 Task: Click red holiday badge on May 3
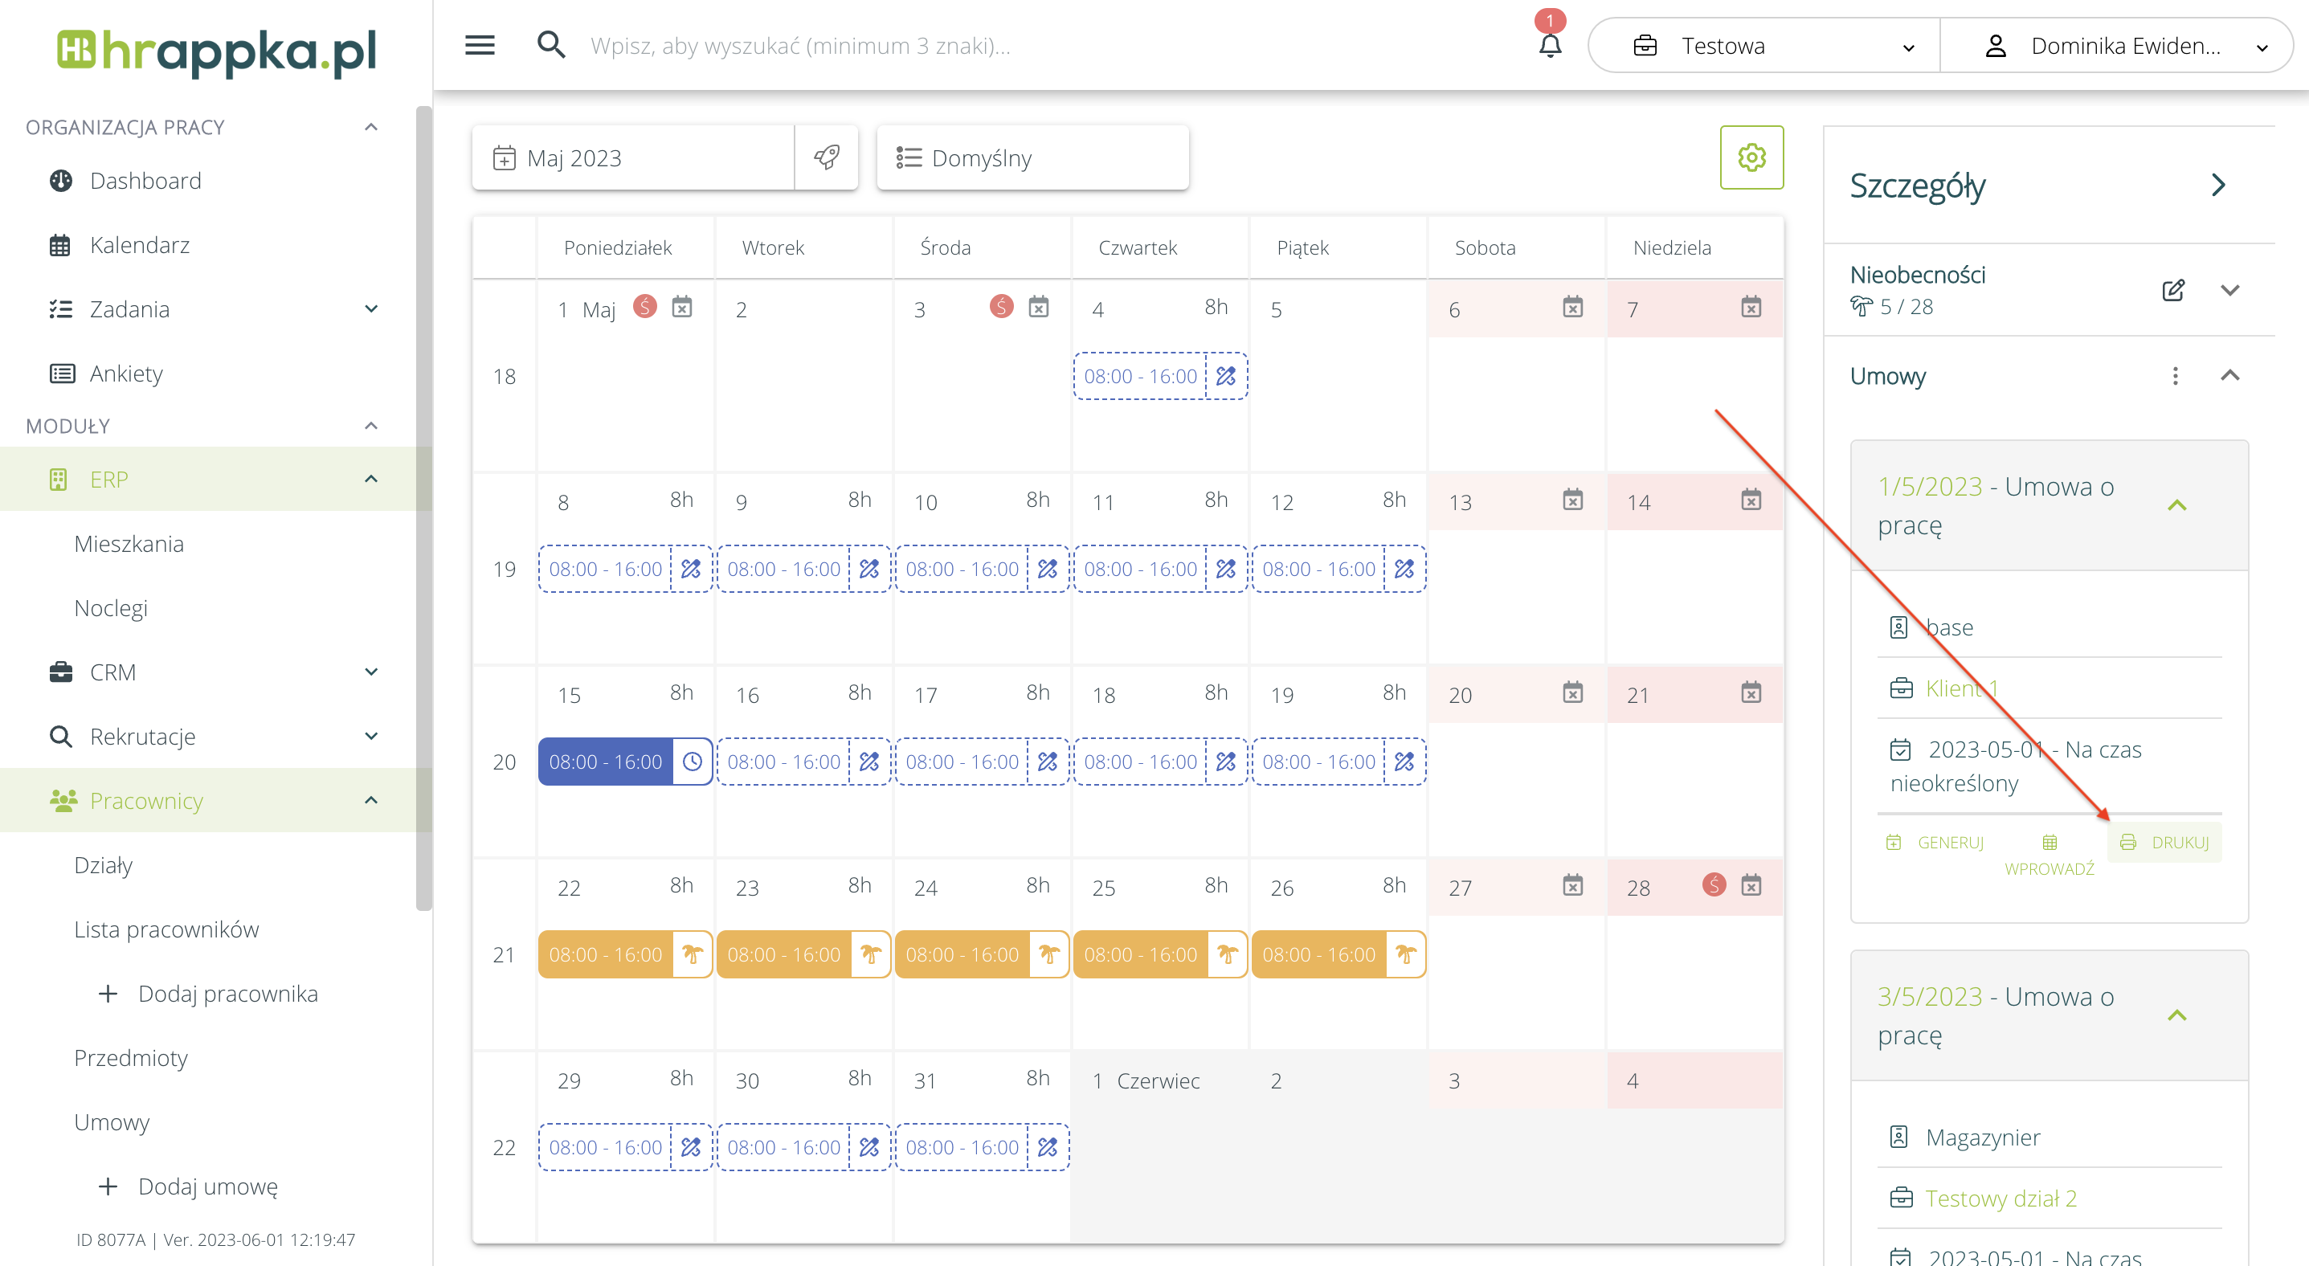pyautogui.click(x=1001, y=308)
